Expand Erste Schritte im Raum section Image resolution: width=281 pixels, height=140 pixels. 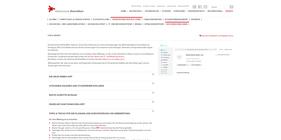(x=101, y=95)
